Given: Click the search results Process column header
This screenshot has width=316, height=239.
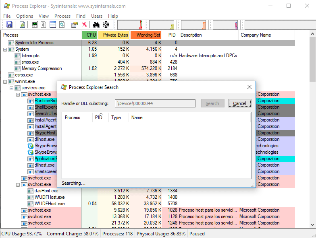Looking at the screenshot, I should coord(77,117).
